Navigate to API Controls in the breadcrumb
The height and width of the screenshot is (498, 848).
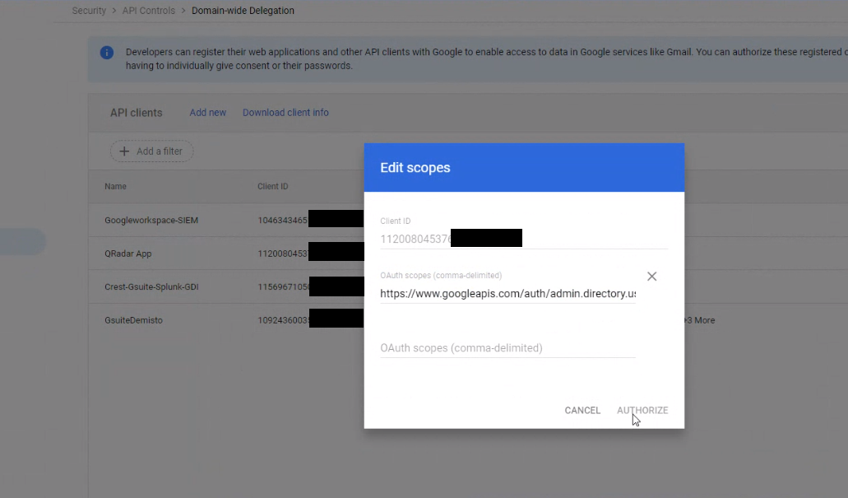(x=149, y=11)
